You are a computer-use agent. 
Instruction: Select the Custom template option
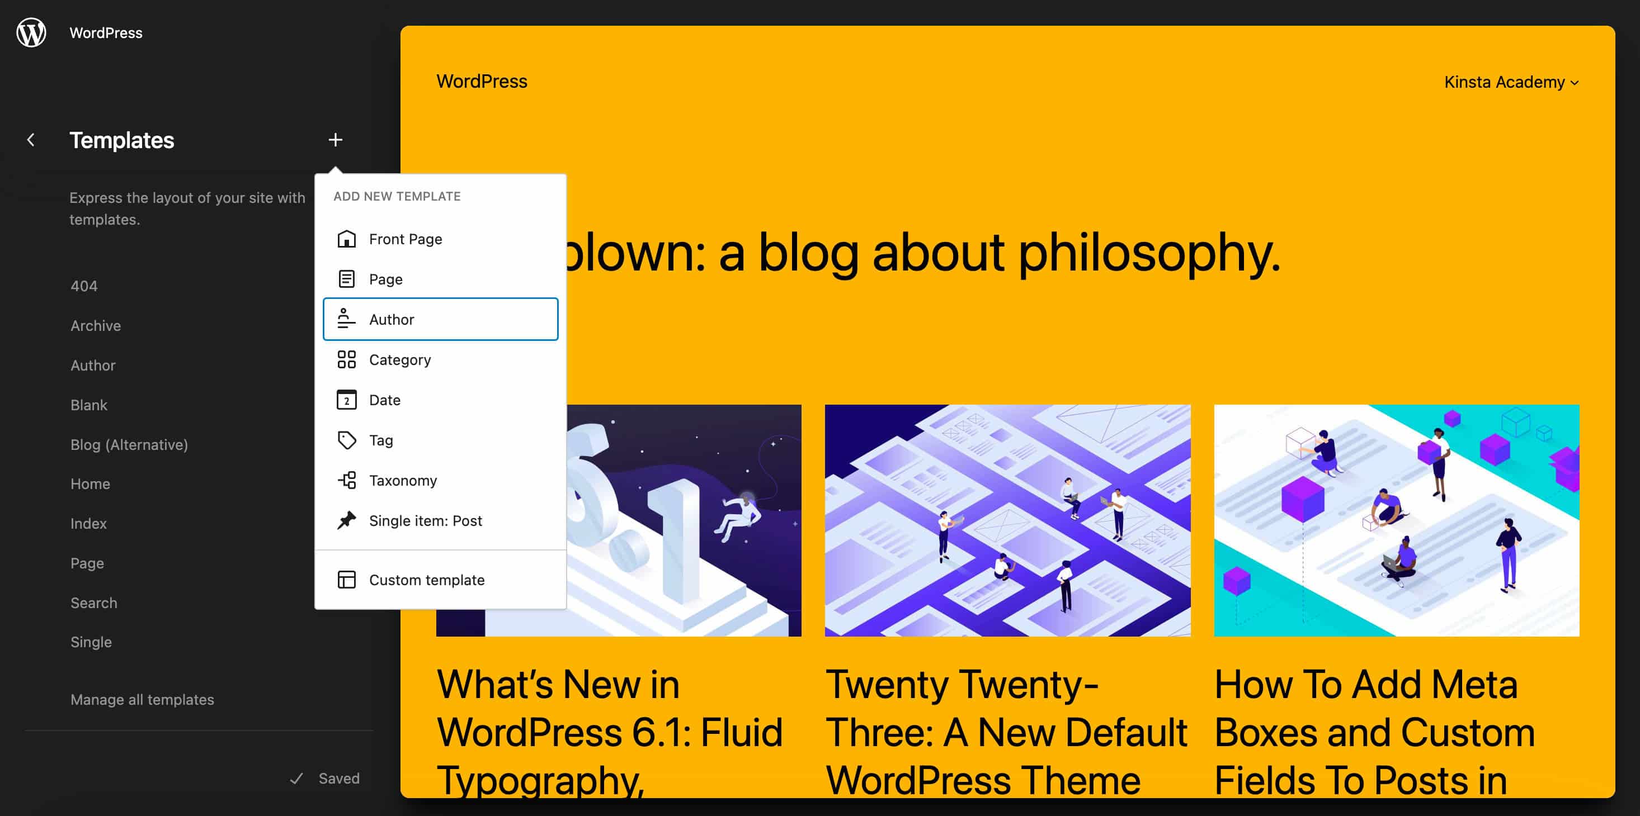point(426,579)
